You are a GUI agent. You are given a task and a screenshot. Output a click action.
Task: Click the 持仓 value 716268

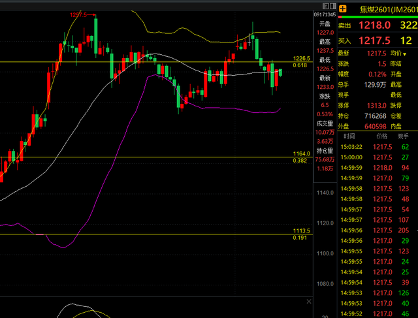375,116
